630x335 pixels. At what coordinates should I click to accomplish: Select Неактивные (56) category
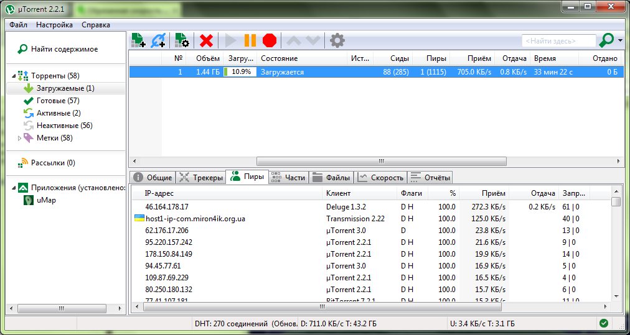tap(64, 126)
